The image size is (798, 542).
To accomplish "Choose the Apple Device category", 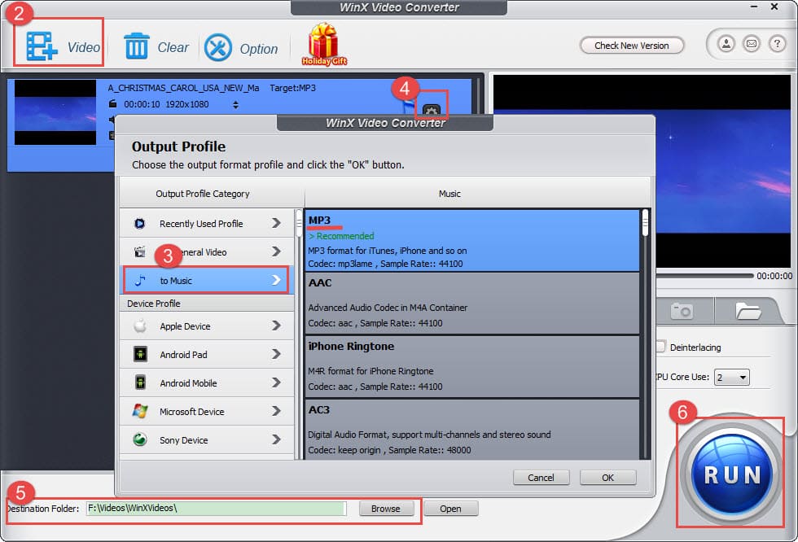I will pyautogui.click(x=207, y=326).
